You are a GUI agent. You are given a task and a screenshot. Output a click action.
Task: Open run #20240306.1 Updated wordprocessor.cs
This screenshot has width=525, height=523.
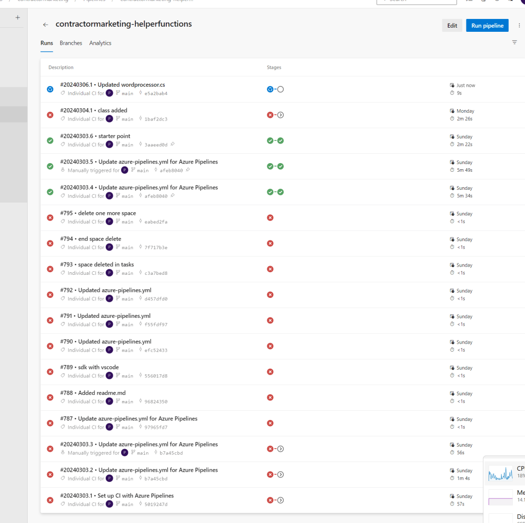click(x=112, y=85)
